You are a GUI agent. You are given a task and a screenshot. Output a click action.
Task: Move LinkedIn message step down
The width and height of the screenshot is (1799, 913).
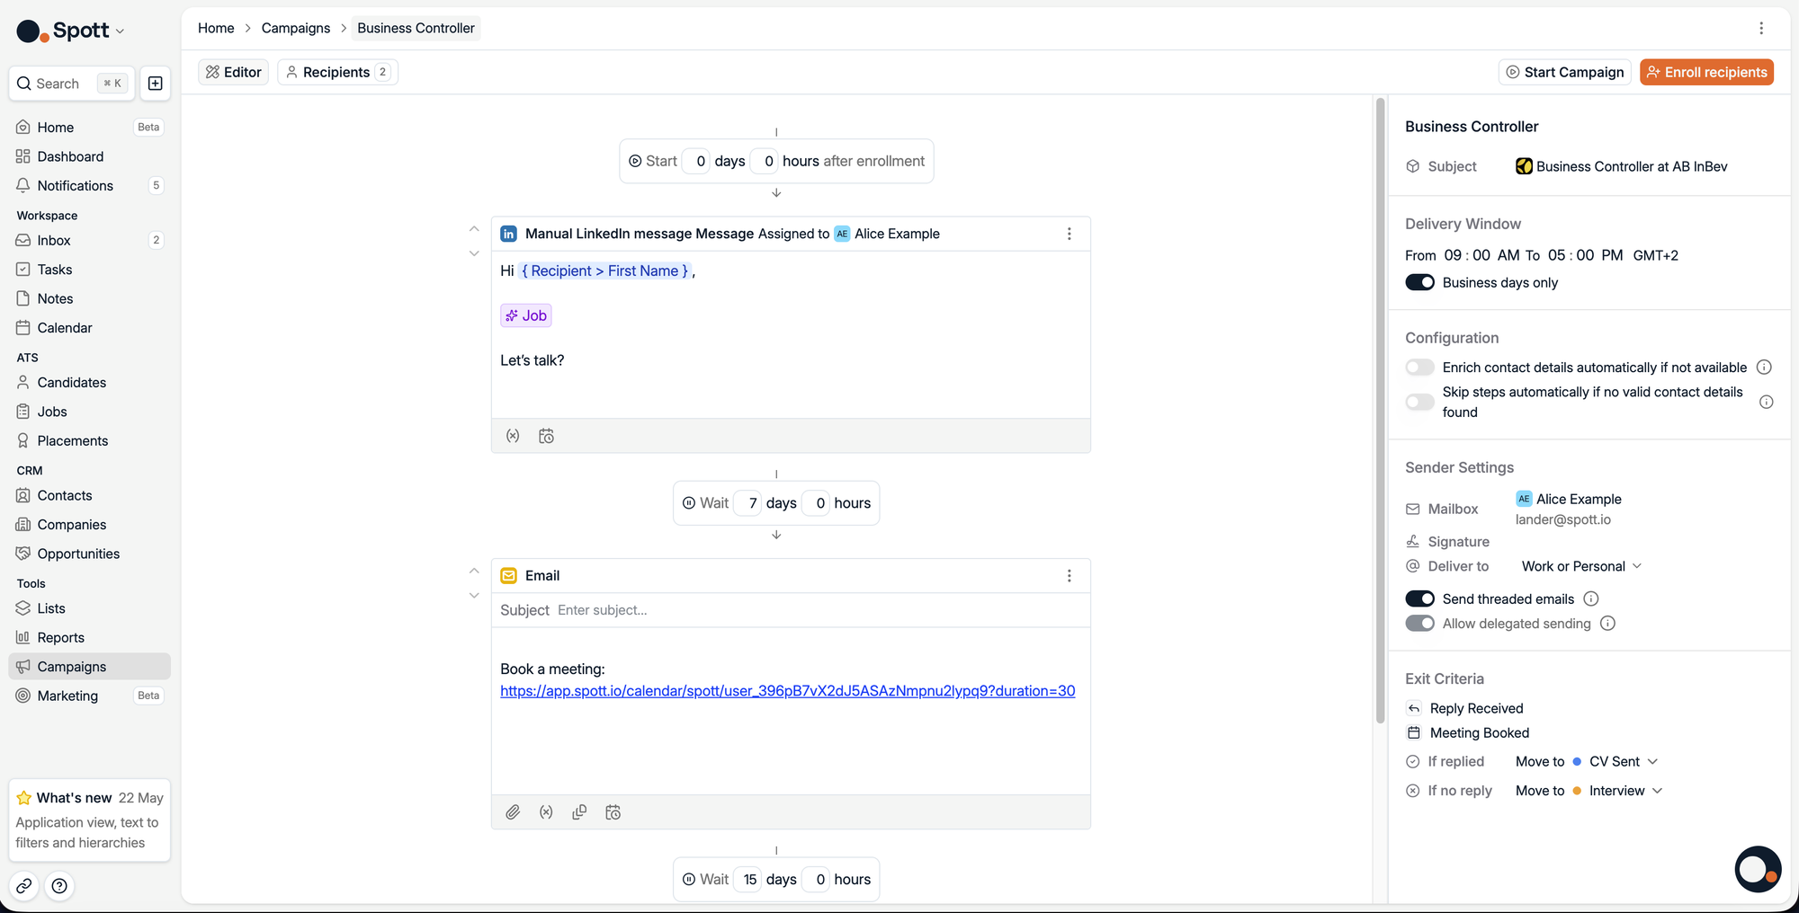pos(474,253)
